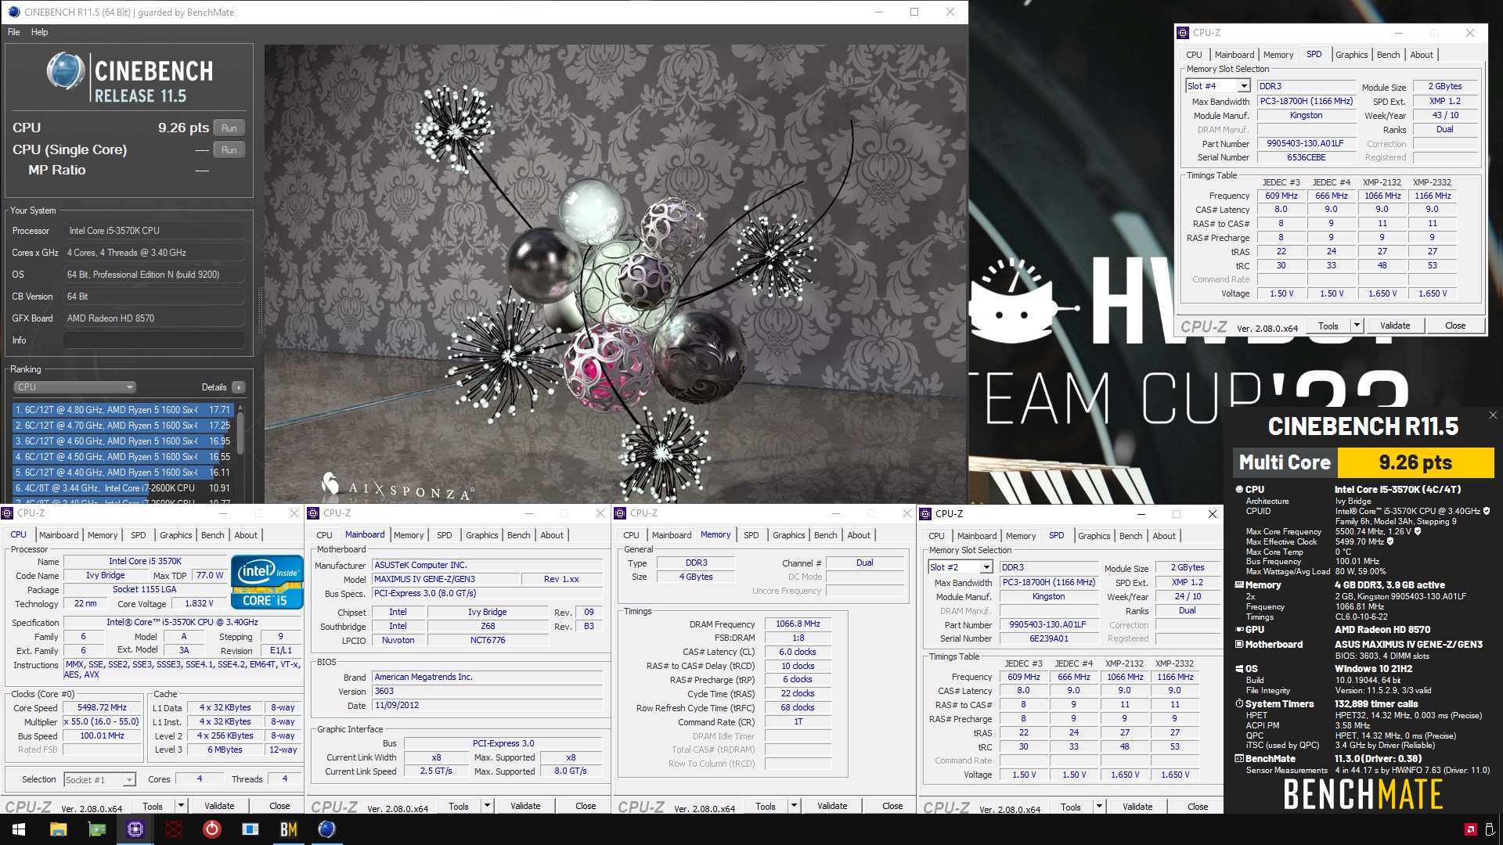The height and width of the screenshot is (845, 1503).
Task: Open the CPU ranking type dropdown in Cinebench
Action: tap(74, 387)
